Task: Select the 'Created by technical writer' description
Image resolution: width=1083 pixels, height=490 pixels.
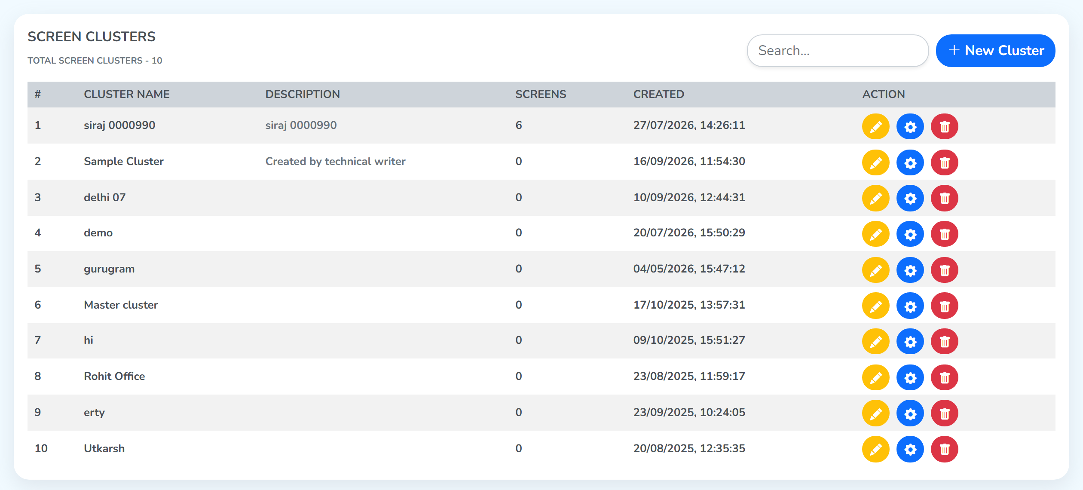Action: coord(335,161)
